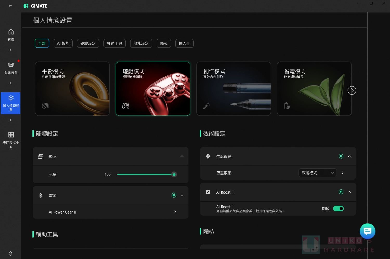Click the 動態調整系統與超頻參數 description
Image resolution: width=390 pixels, height=259 pixels.
click(250, 211)
